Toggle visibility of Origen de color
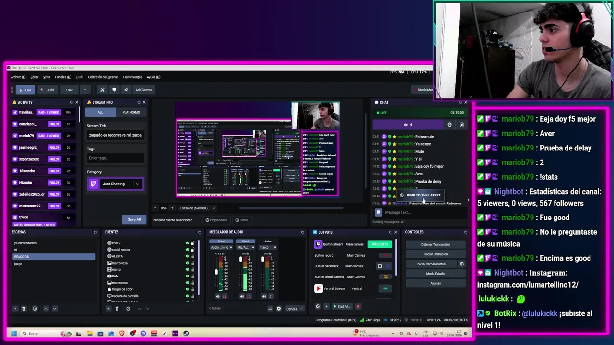The height and width of the screenshot is (345, 614). [x=187, y=289]
